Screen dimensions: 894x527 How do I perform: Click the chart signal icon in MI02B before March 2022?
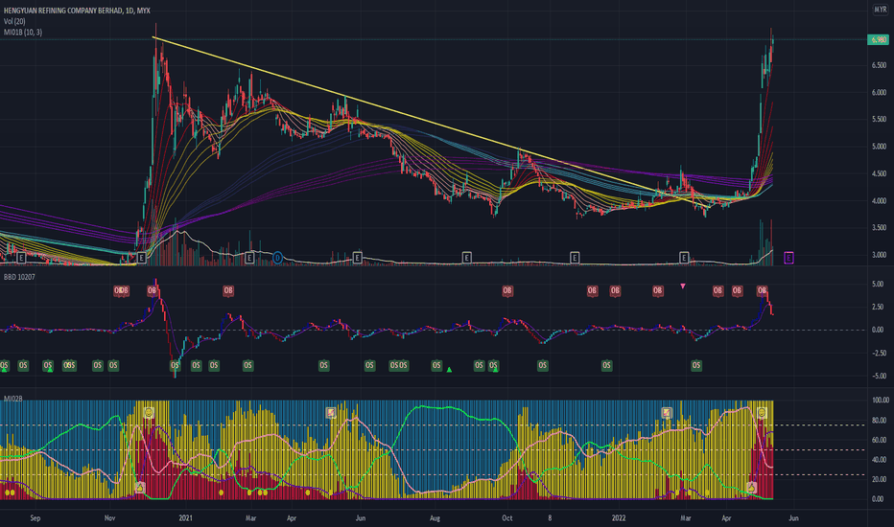pyautogui.click(x=667, y=412)
